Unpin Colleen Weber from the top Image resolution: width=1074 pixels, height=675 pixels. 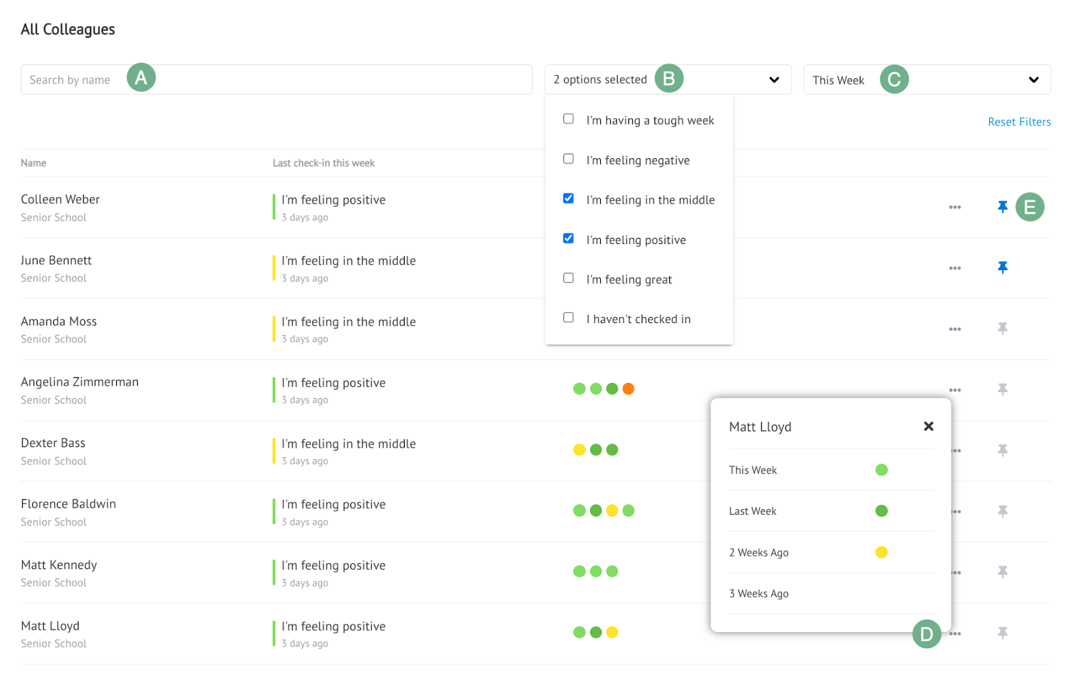pos(1002,207)
